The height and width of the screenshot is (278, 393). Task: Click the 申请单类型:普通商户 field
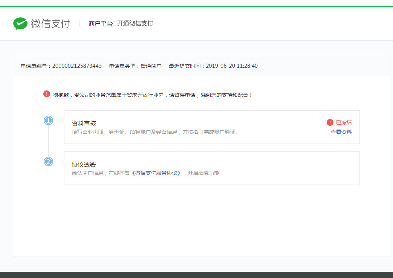(135, 66)
